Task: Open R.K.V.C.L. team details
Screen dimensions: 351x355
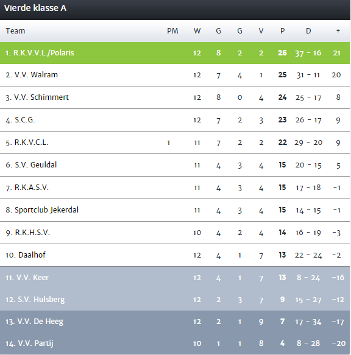Action: pos(175,142)
